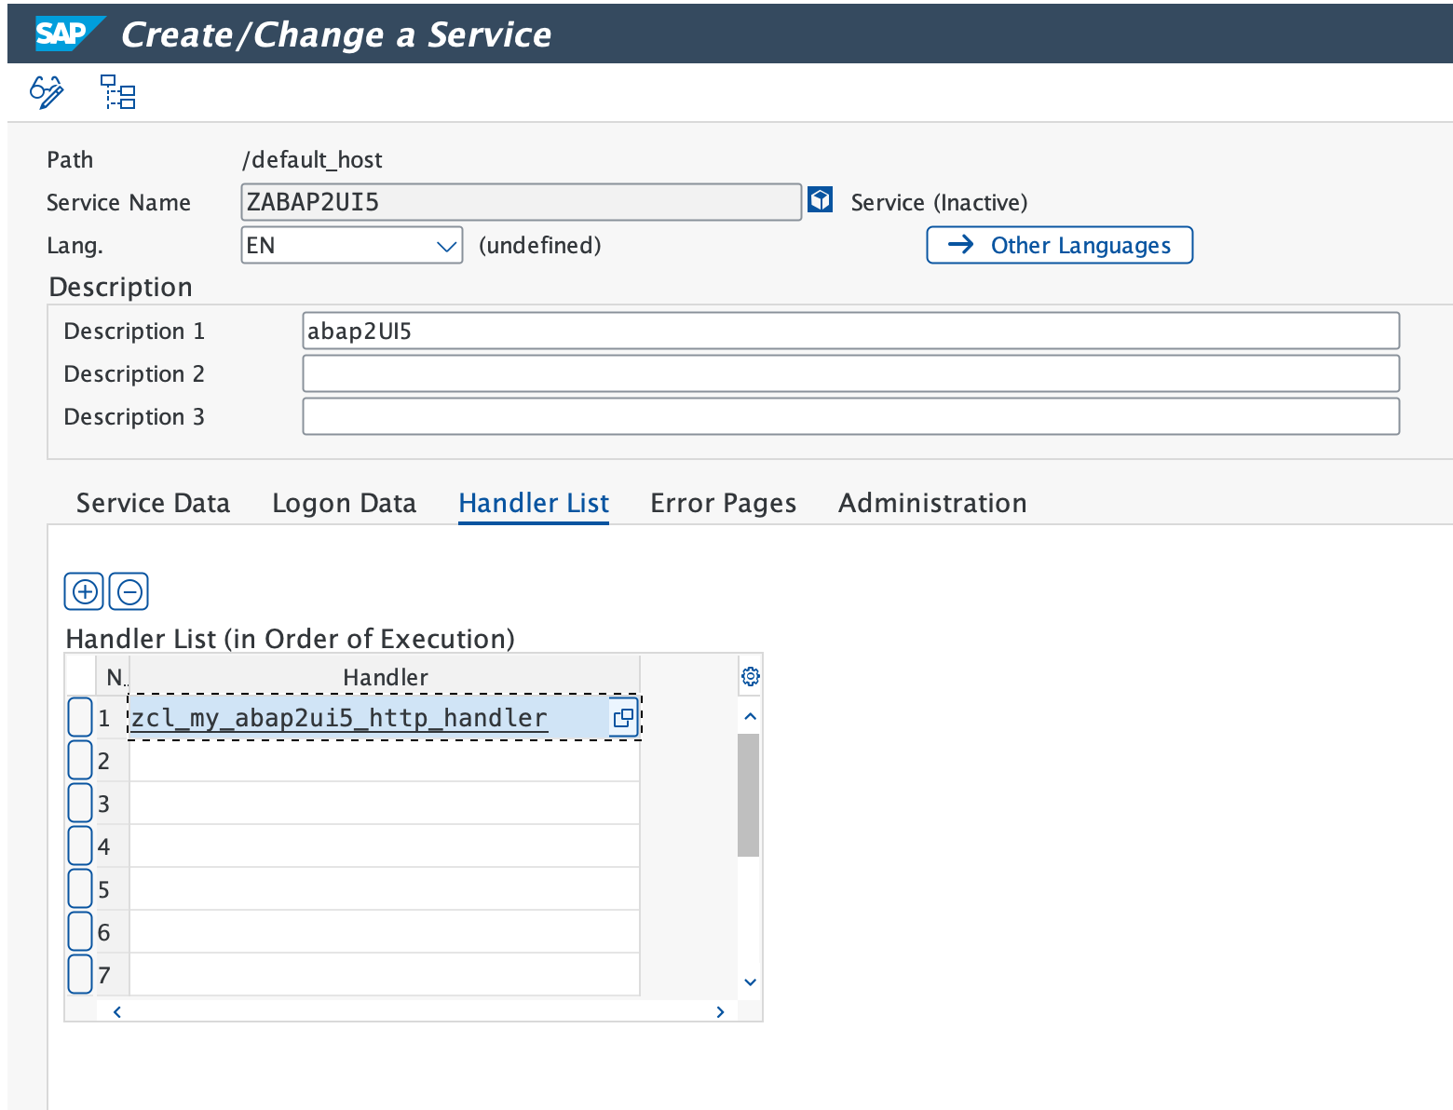Switch to the Service Data tab
The width and height of the screenshot is (1453, 1110).
tap(153, 503)
